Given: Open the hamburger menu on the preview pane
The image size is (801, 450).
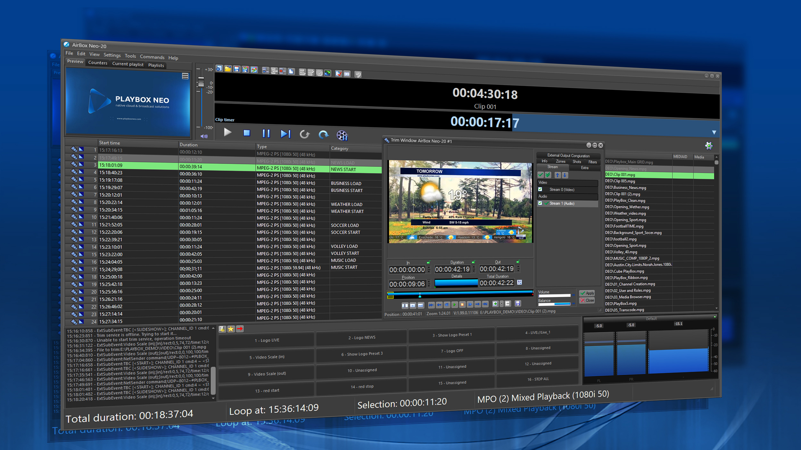Looking at the screenshot, I should click(185, 76).
